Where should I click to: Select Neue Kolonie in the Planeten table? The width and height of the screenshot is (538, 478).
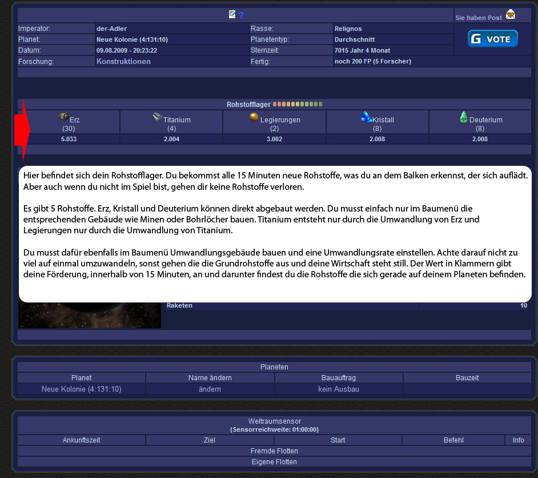pos(81,389)
